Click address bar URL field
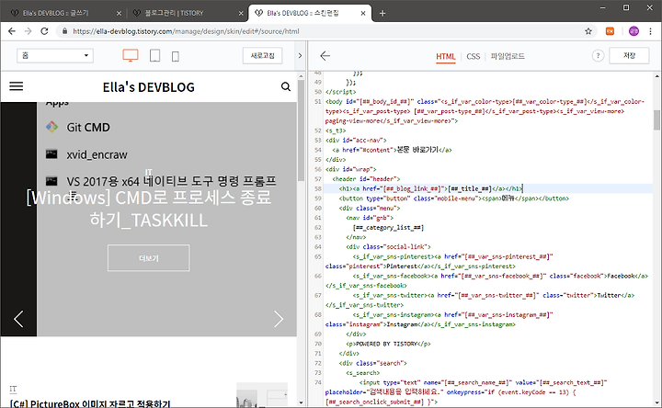The height and width of the screenshot is (408, 662). coord(325,31)
